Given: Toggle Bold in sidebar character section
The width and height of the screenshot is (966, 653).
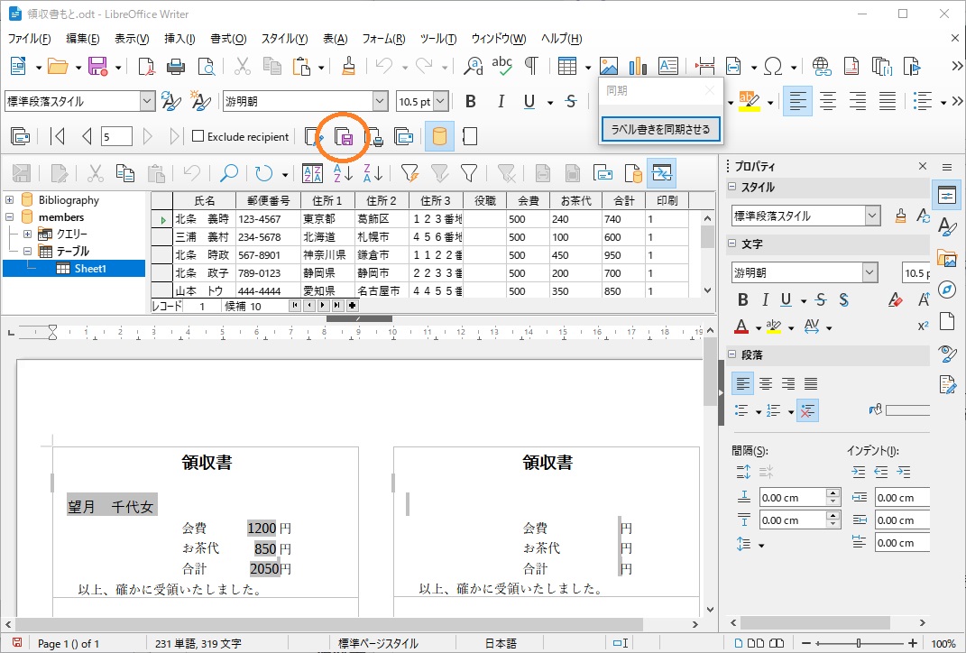Looking at the screenshot, I should pos(743,300).
